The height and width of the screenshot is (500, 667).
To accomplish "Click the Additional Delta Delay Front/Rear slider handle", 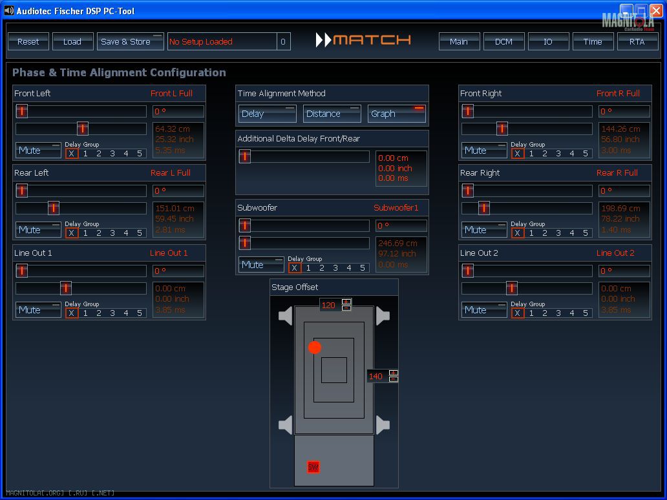I will 244,156.
